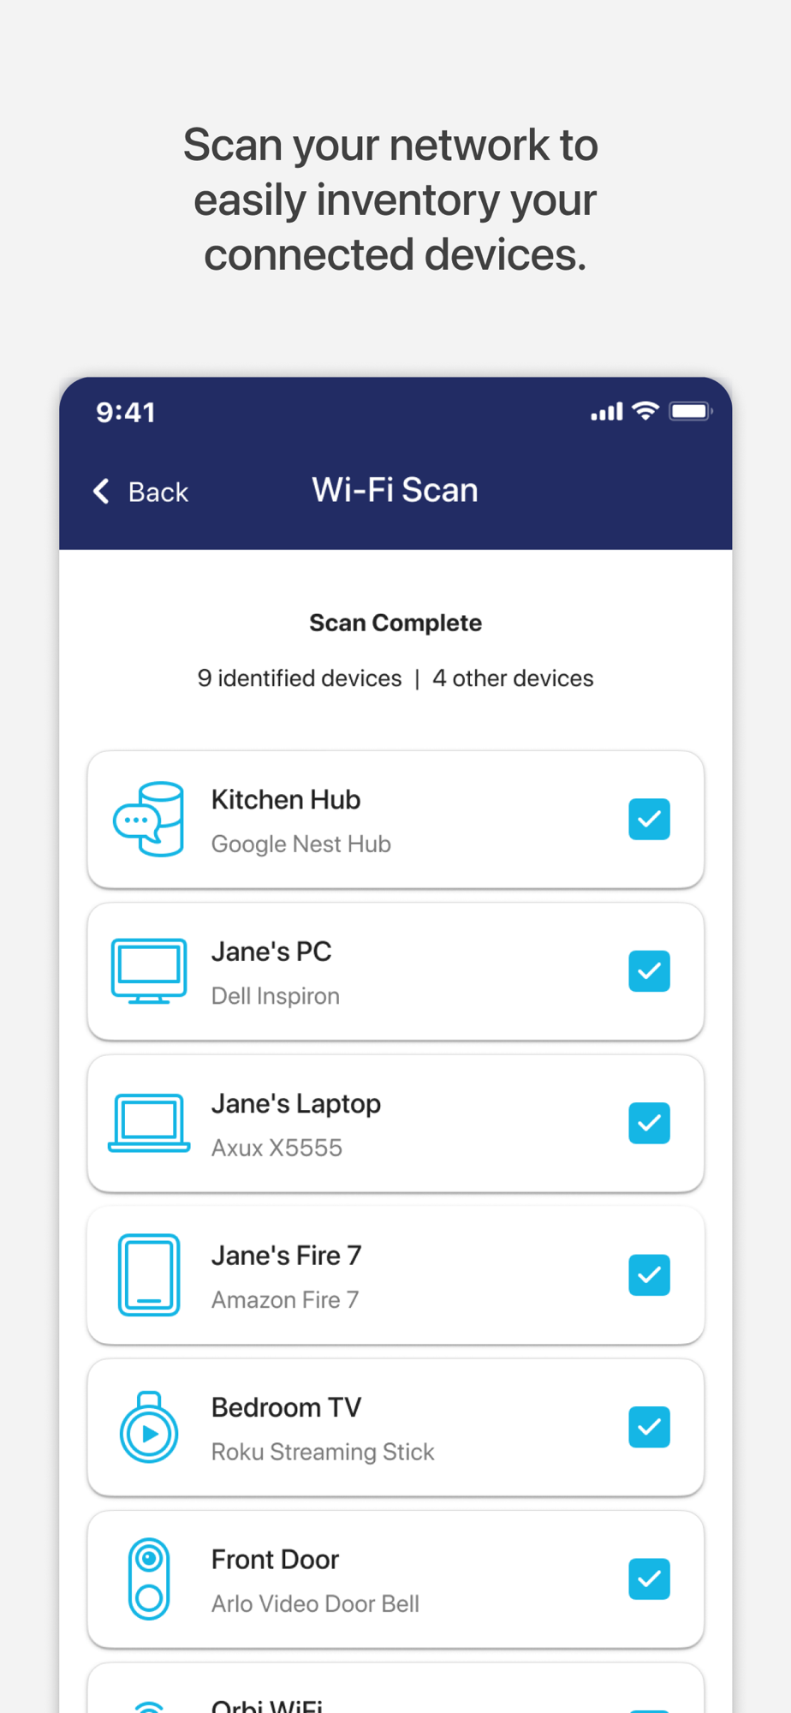Click the Kitchen Hub smart speaker icon
Image resolution: width=791 pixels, height=1713 pixels.
149,819
